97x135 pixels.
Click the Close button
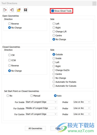point(58,128)
